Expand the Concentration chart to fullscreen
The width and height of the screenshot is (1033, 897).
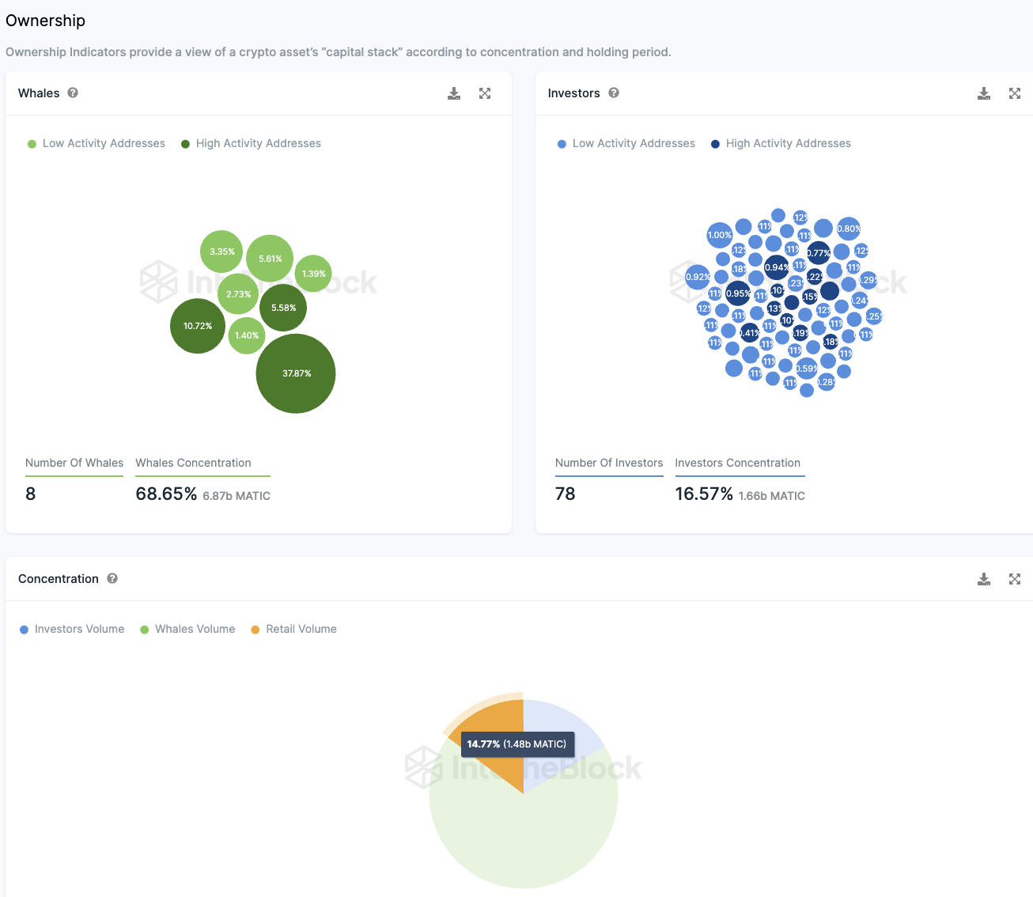pos(1015,579)
